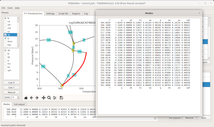Viewport: 214px width, 127px height.
Task: Select the Full output tab
Action: coord(19,104)
